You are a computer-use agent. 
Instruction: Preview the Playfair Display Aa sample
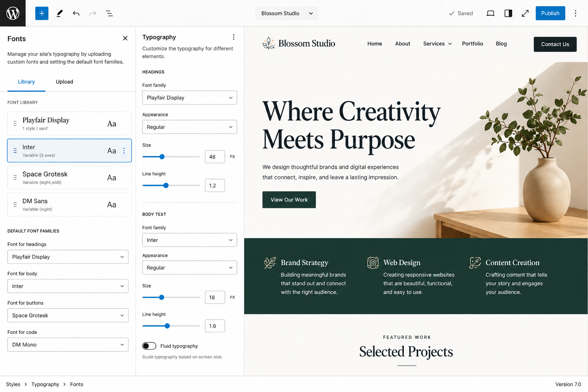(111, 124)
